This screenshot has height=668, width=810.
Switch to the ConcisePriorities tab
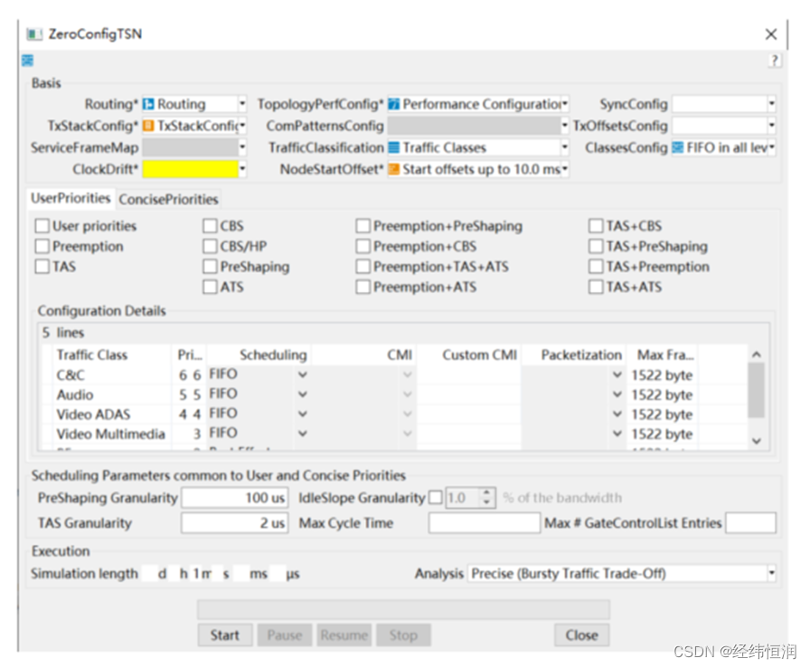coord(168,200)
